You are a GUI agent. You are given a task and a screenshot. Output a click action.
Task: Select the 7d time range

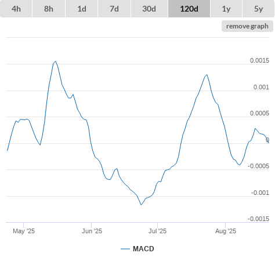(x=114, y=9)
